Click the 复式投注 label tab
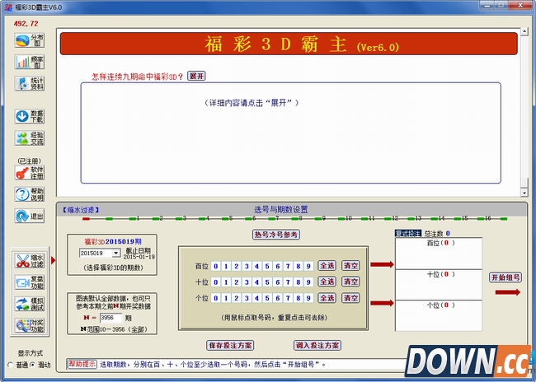 pyautogui.click(x=408, y=234)
